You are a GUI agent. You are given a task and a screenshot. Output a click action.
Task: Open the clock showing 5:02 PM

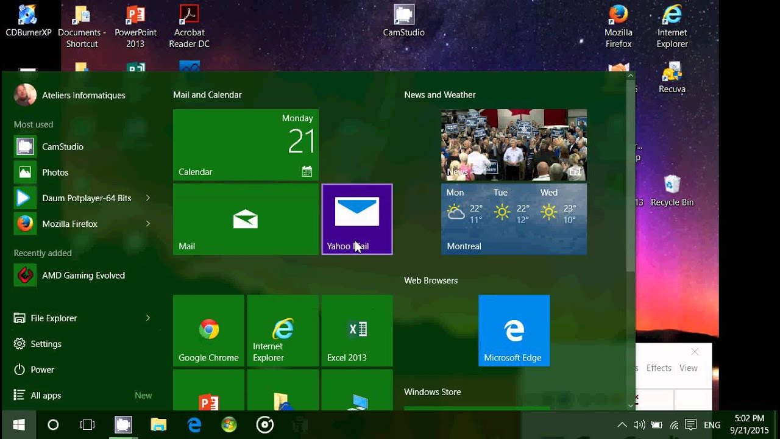pos(750,424)
